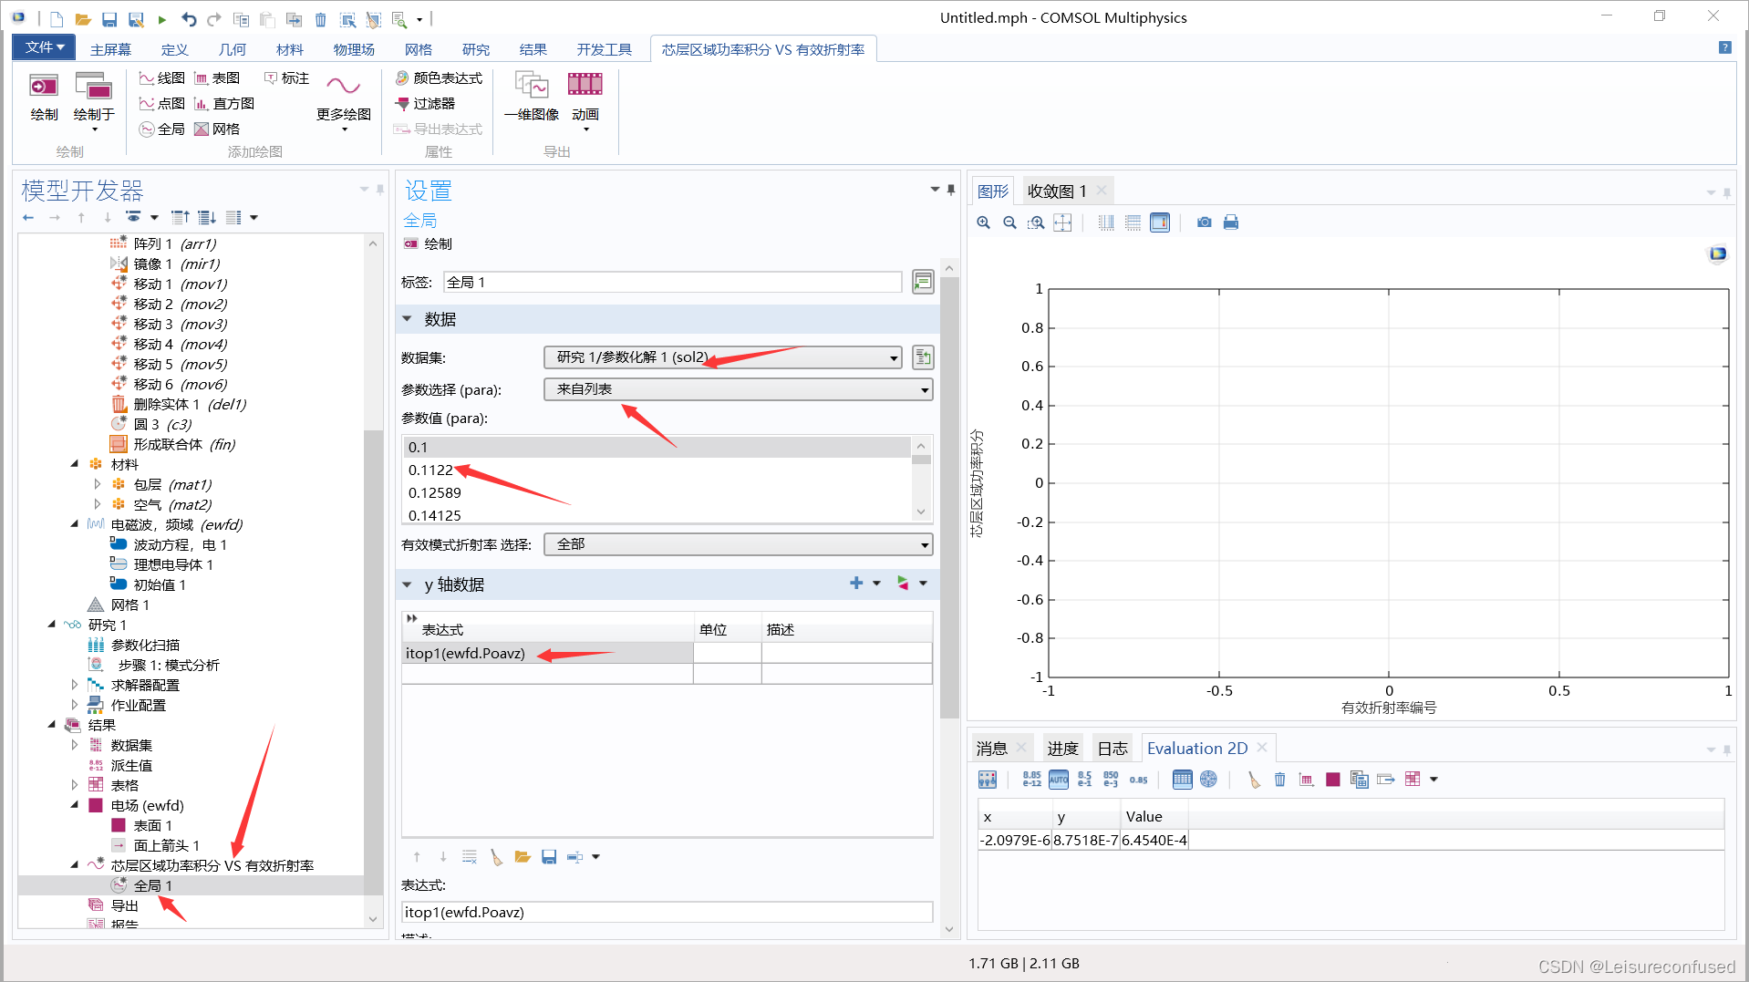Add a 点图 point graph
The height and width of the screenshot is (982, 1749).
(162, 104)
